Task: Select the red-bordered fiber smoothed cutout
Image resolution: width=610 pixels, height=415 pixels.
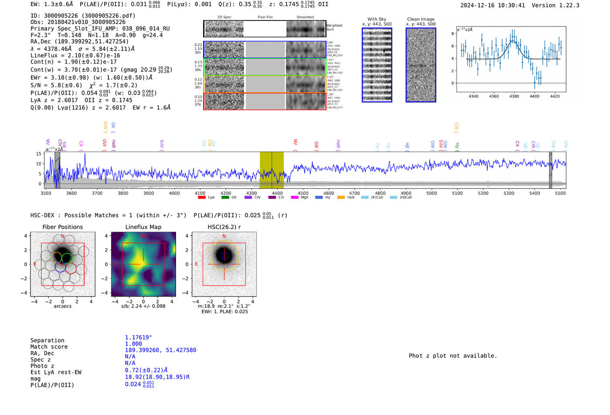Action: tap(305, 101)
